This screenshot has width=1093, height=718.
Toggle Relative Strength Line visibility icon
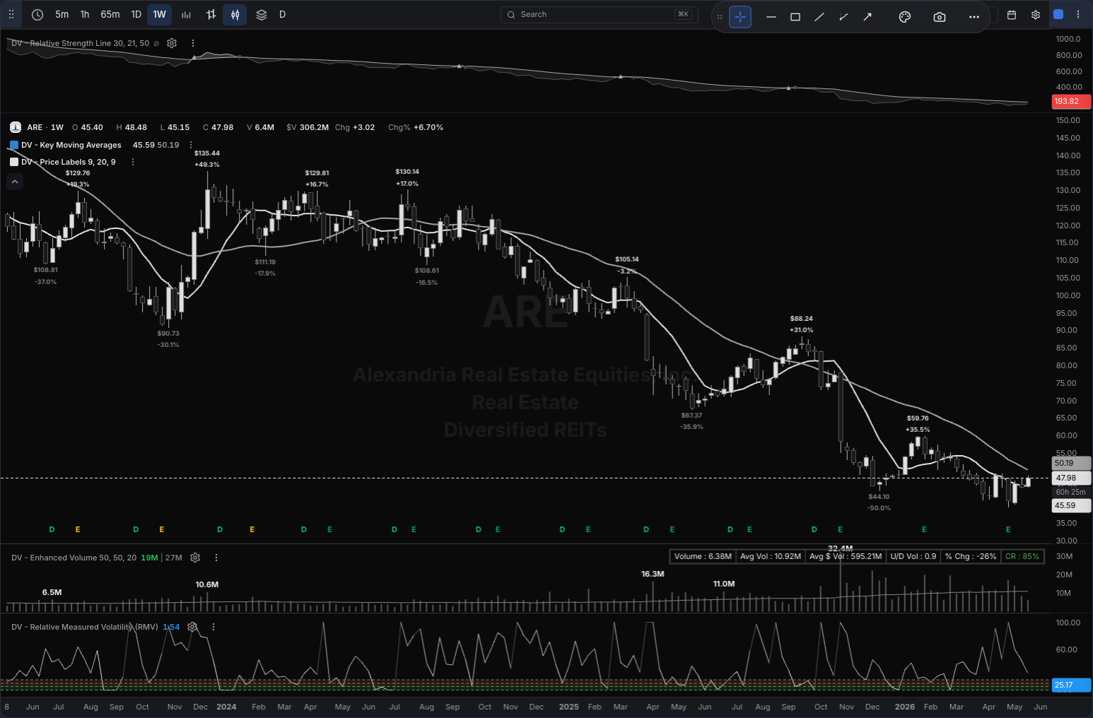[156, 43]
